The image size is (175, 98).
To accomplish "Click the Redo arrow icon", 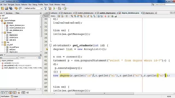I will click(20, 8).
